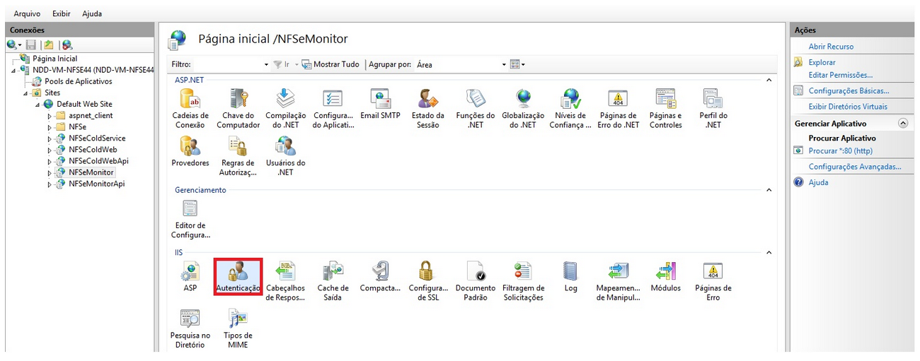Open Páginas e Controles feature

tap(665, 109)
